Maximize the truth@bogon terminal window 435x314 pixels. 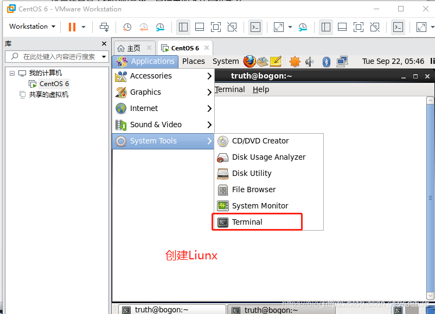tap(415, 76)
